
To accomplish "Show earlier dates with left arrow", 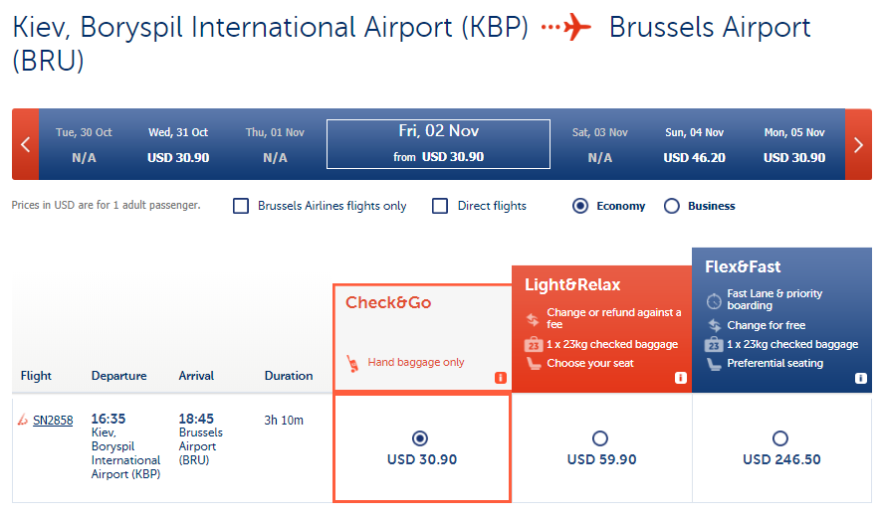I will [x=26, y=144].
